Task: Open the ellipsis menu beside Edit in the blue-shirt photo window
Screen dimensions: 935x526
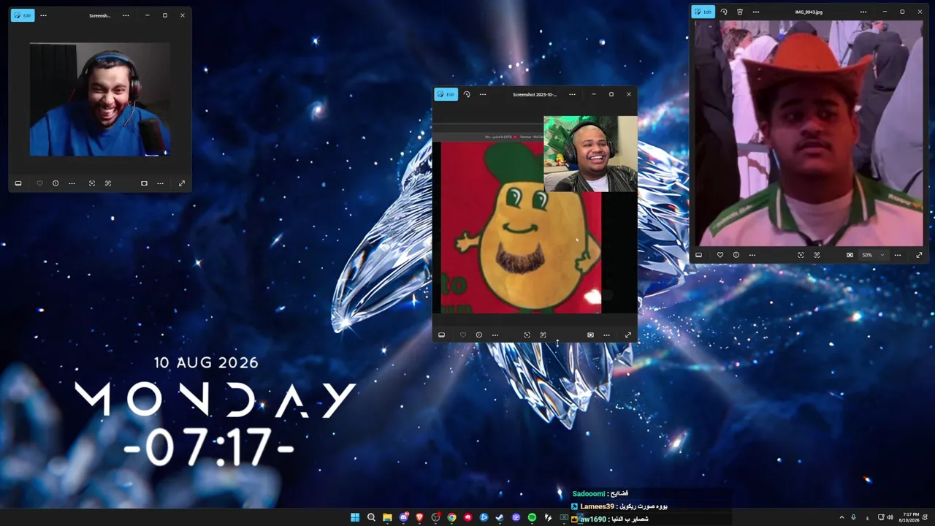Action: point(43,15)
